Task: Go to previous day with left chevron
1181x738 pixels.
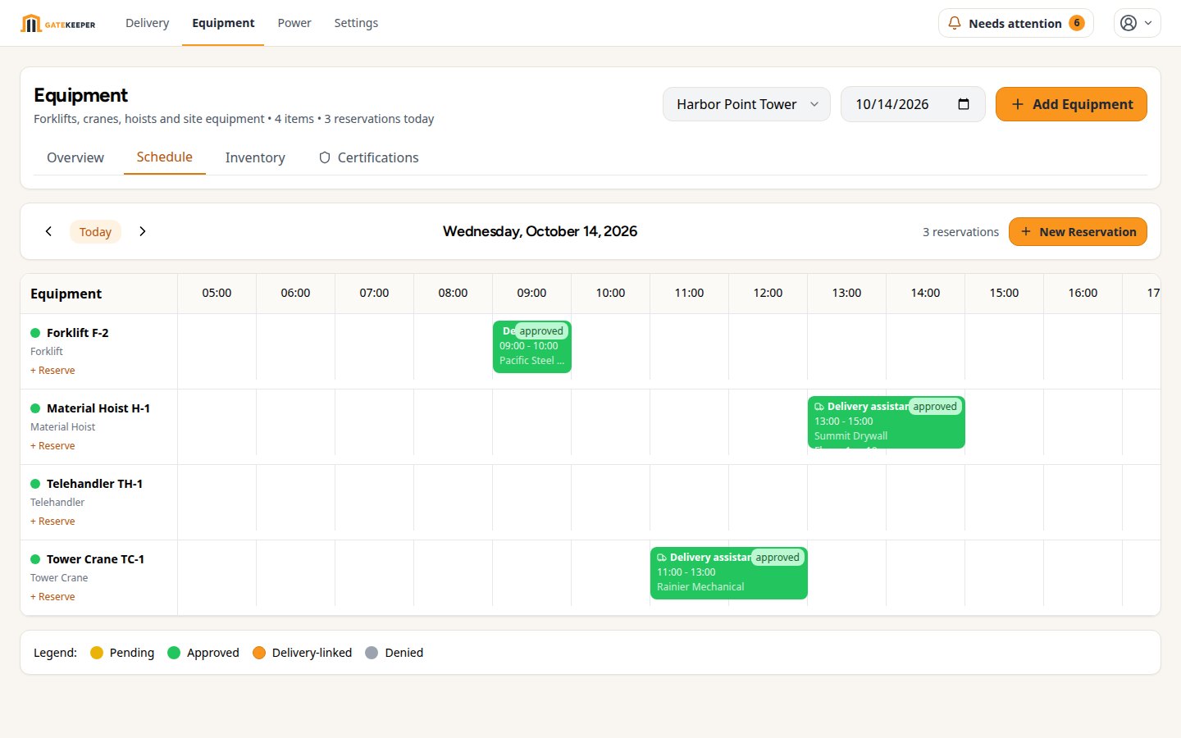Action: (x=48, y=231)
